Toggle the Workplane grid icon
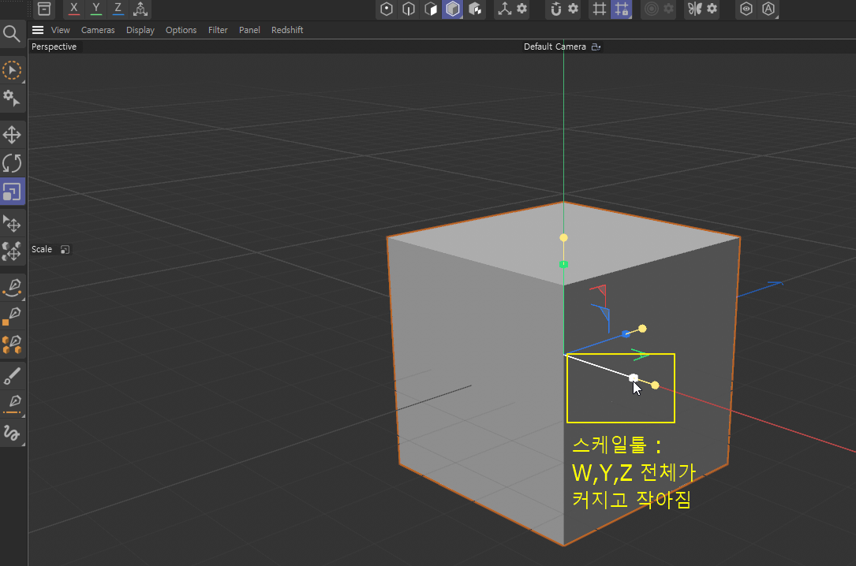 600,9
